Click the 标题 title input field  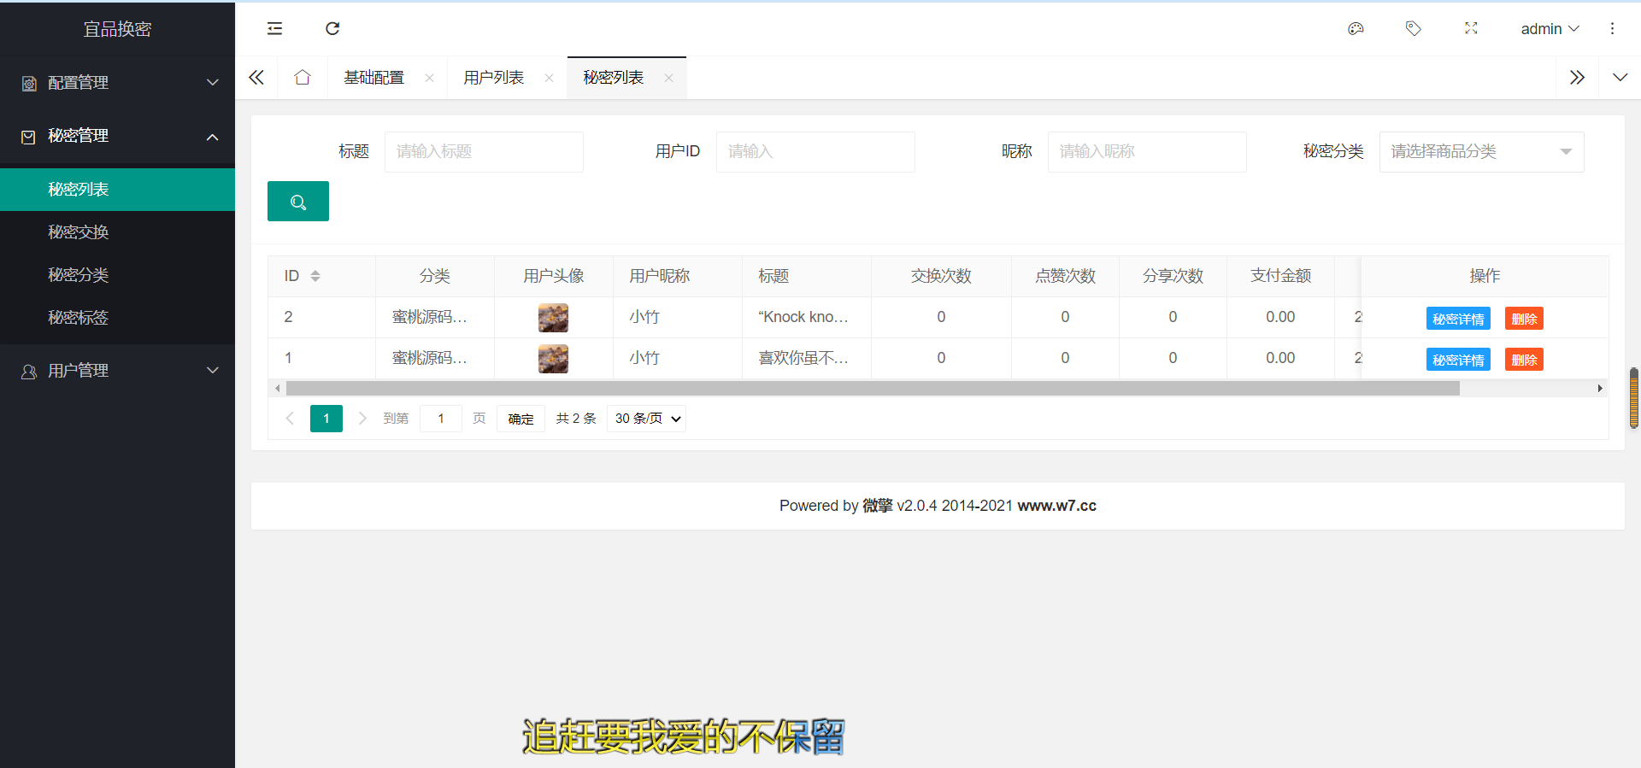pos(483,152)
